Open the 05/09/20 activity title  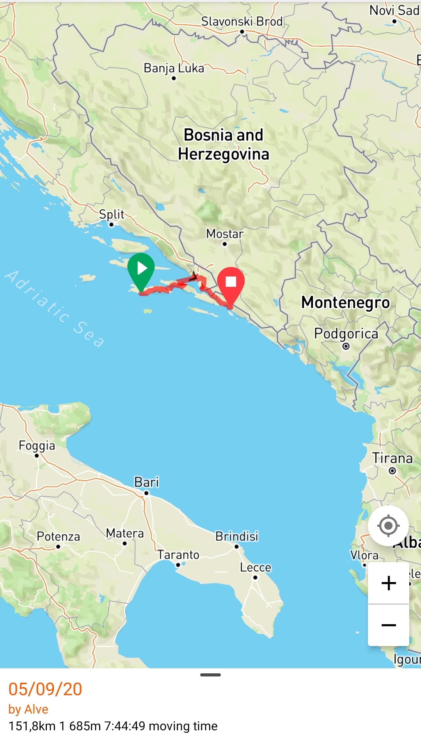point(45,689)
